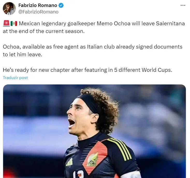Click the Adidas logo on the jersey

pos(69,162)
